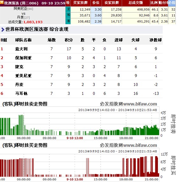Click the home price 3.30 cell
This screenshot has width=177, height=182.
[96, 10]
